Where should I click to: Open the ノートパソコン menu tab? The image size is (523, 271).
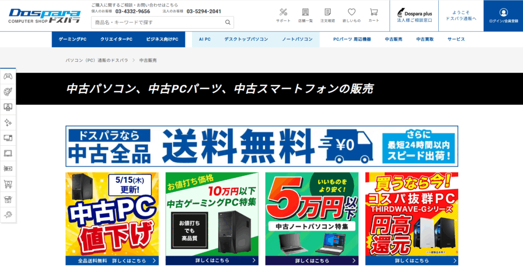click(x=297, y=39)
